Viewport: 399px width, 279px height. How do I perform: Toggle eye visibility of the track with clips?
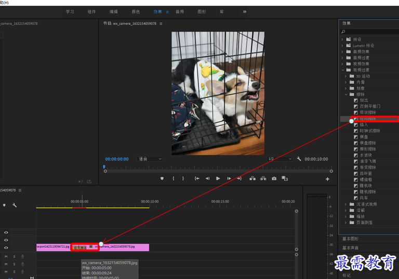click(x=6, y=248)
